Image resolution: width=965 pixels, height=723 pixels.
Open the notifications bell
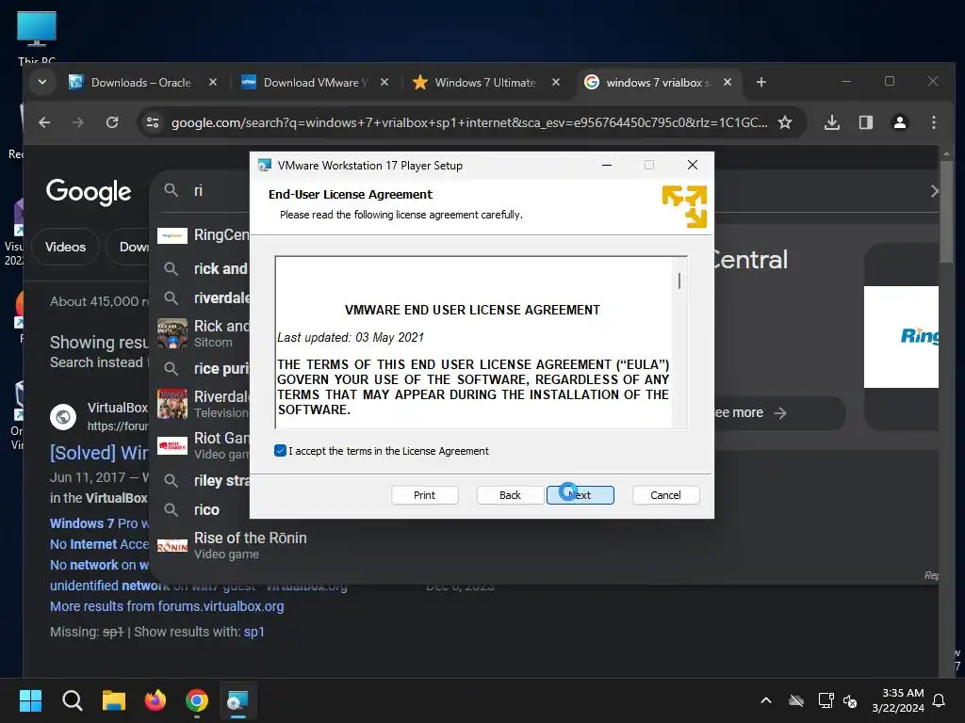coord(939,700)
